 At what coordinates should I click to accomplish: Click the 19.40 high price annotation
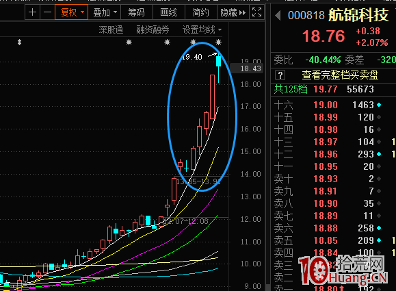pos(192,57)
